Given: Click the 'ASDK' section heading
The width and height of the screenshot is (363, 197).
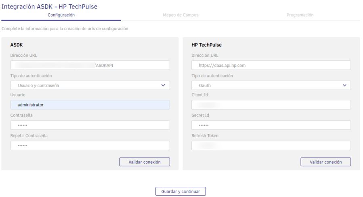Looking at the screenshot, I should pyautogui.click(x=17, y=45).
